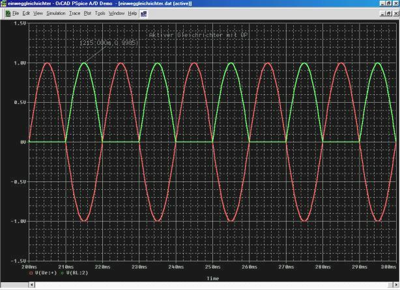Open the Simulation menu

pos(56,13)
